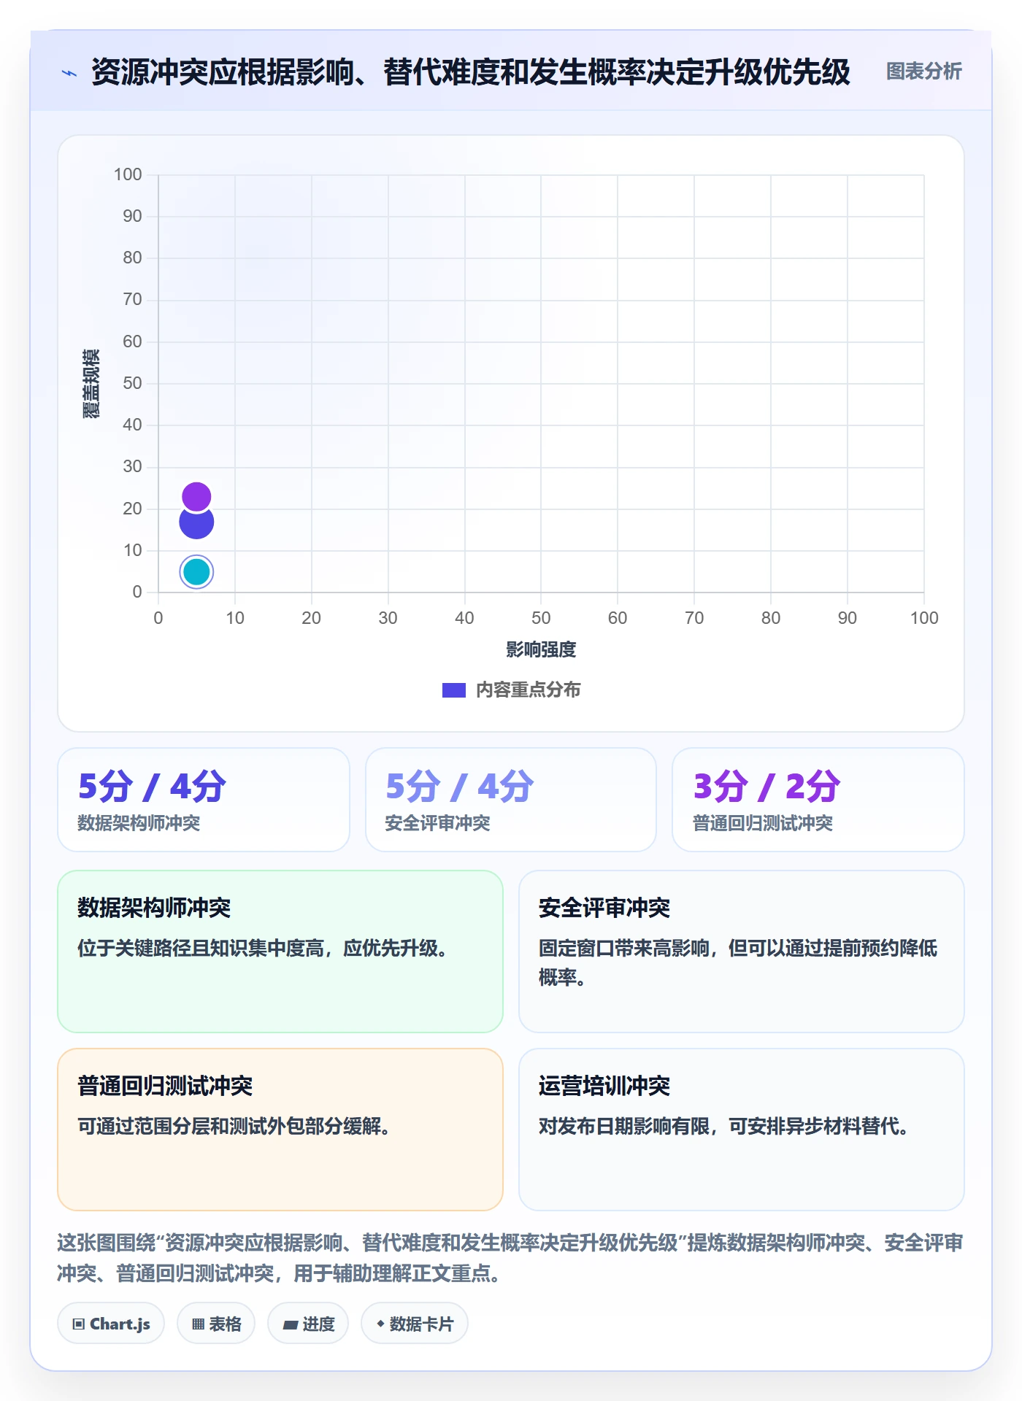Click the cyan bubble on chart
Image resolution: width=1022 pixels, height=1401 pixels.
coord(196,572)
